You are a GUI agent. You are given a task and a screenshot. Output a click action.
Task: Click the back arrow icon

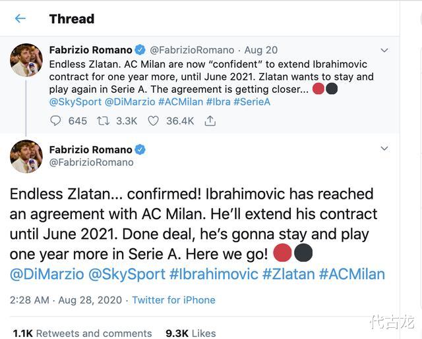(x=20, y=18)
